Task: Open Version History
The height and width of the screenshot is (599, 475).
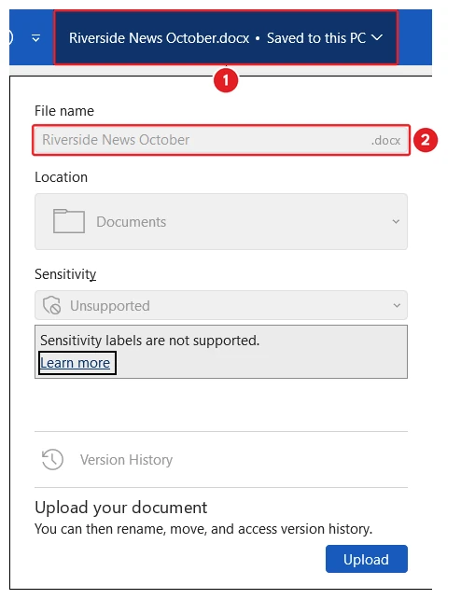Action: (x=221, y=460)
